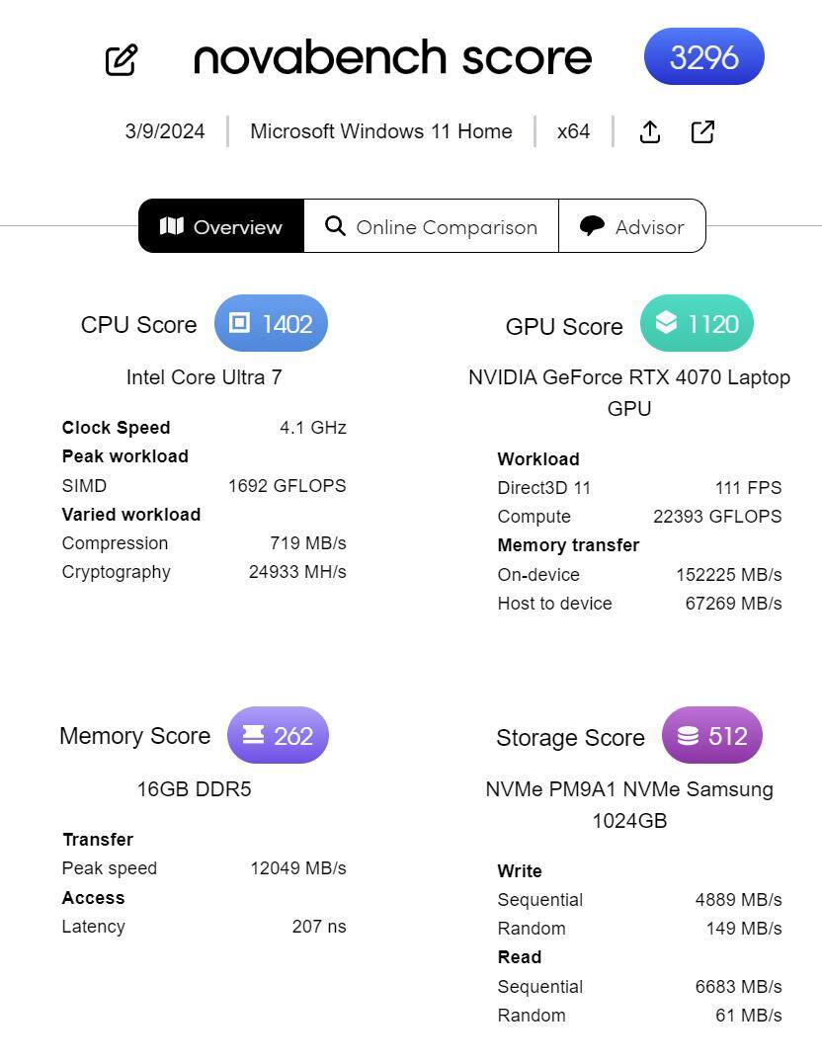Click the upload share icon
Viewport: 822px width, 1063px height.
(650, 131)
